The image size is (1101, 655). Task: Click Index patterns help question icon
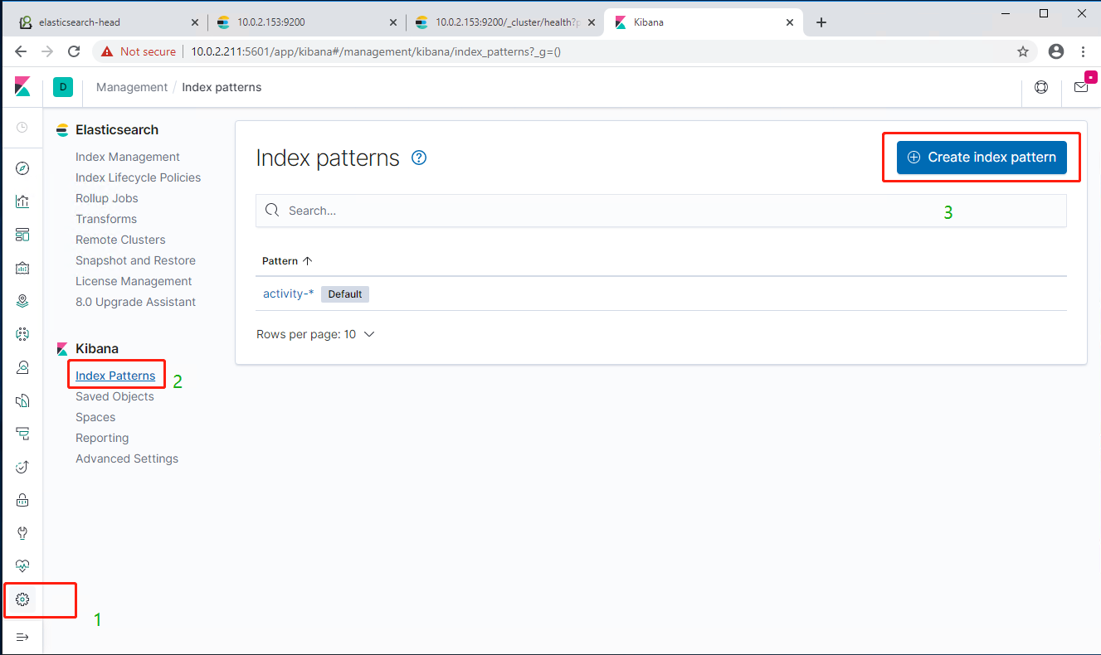(x=419, y=158)
